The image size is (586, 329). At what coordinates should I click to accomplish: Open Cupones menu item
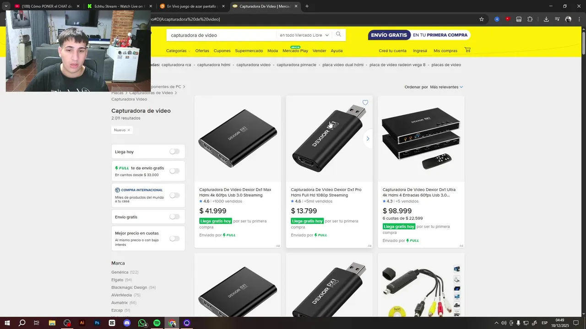222,51
